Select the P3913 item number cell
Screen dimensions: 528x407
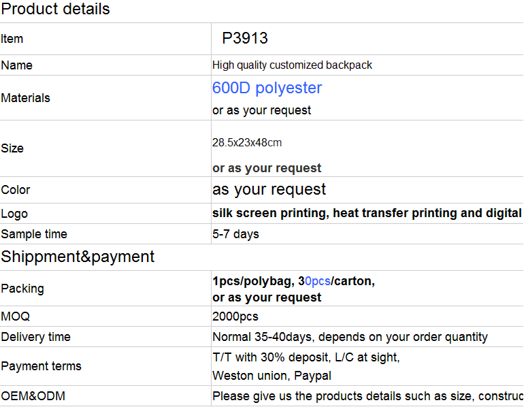[x=245, y=38]
